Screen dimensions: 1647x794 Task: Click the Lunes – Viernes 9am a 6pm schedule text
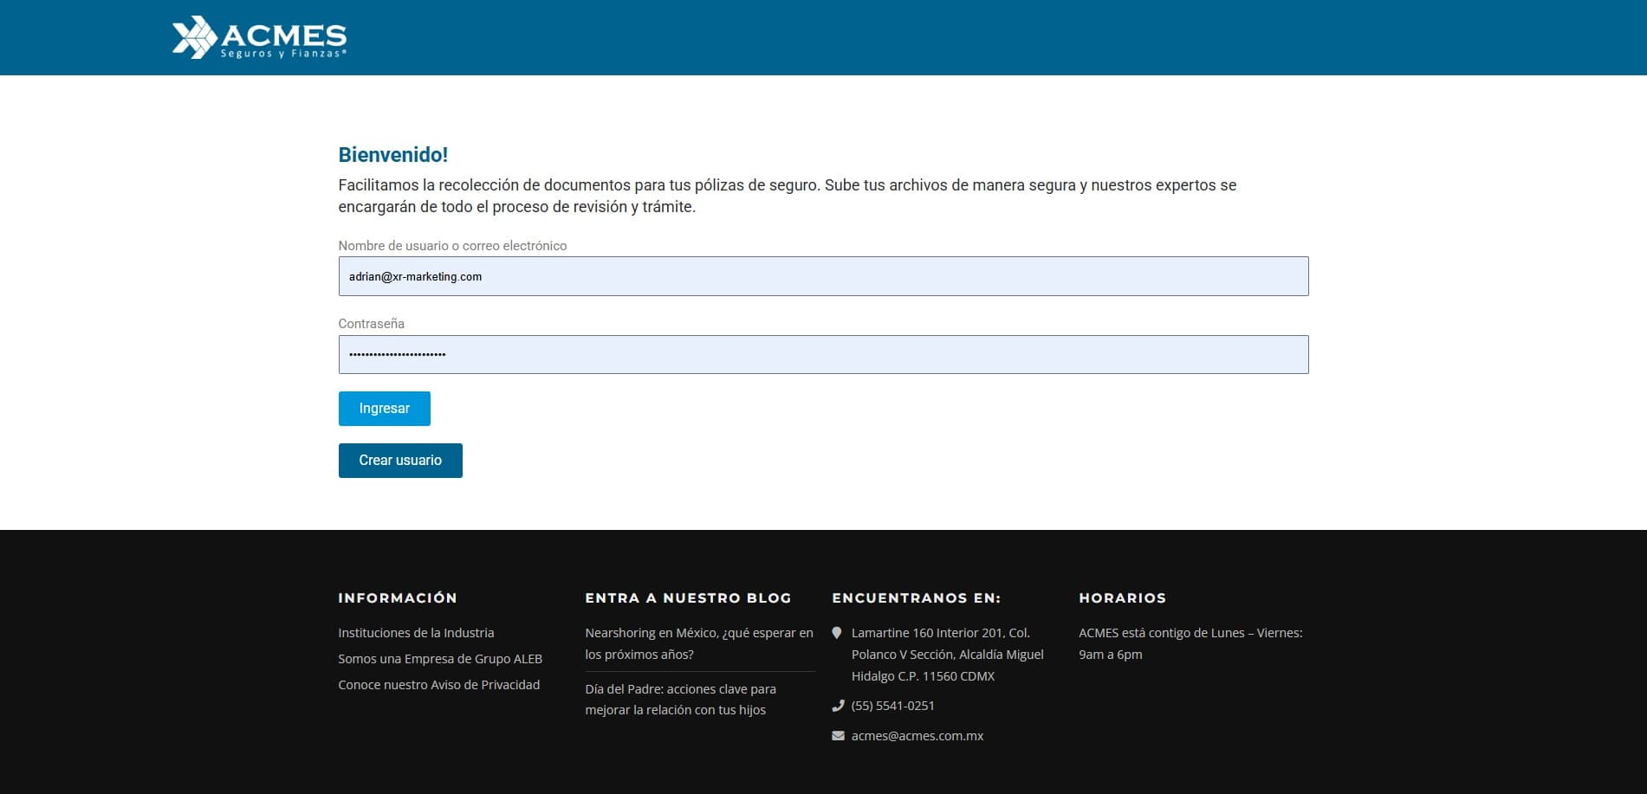tap(1190, 643)
